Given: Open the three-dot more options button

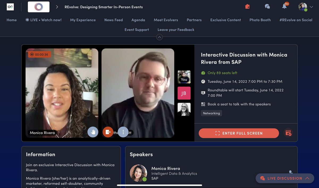Looking at the screenshot, I should click(123, 132).
